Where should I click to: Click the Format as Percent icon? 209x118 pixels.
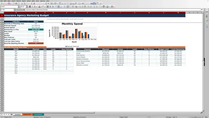point(80,7)
